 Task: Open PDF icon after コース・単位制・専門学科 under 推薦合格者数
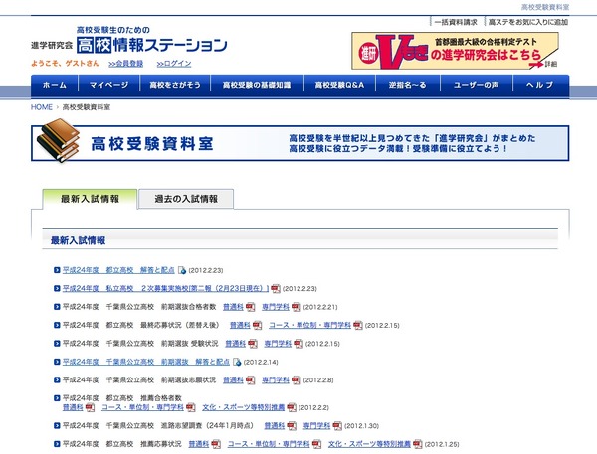[191, 407]
